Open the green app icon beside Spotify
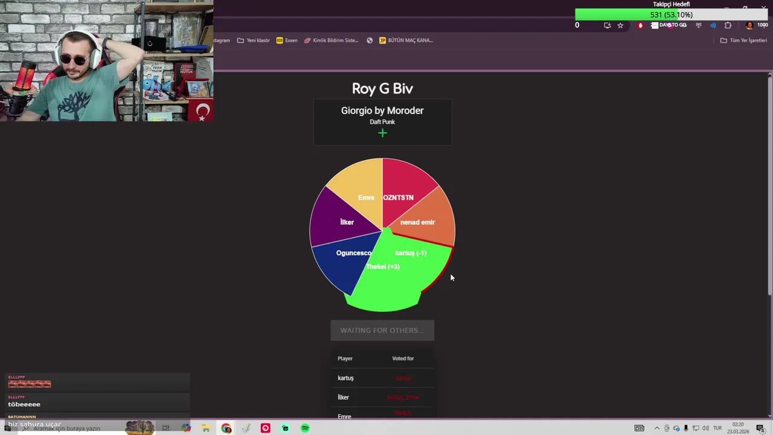This screenshot has height=435, width=773. [x=285, y=428]
